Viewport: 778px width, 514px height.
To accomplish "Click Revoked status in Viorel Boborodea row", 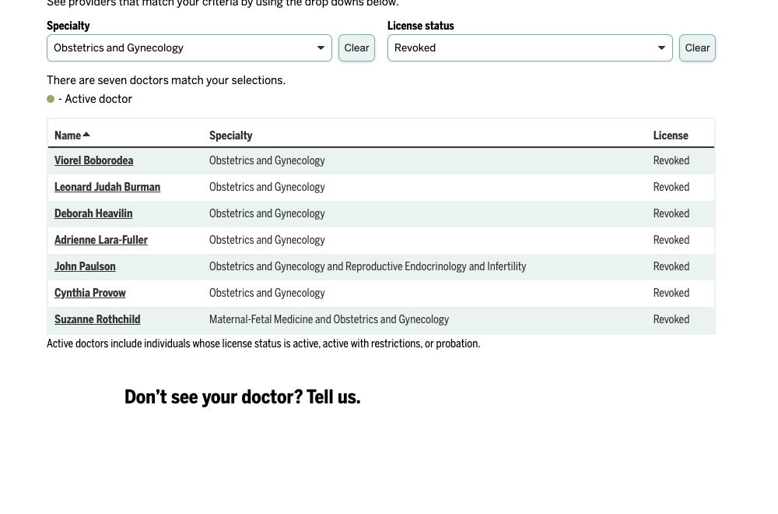I will click(671, 160).
